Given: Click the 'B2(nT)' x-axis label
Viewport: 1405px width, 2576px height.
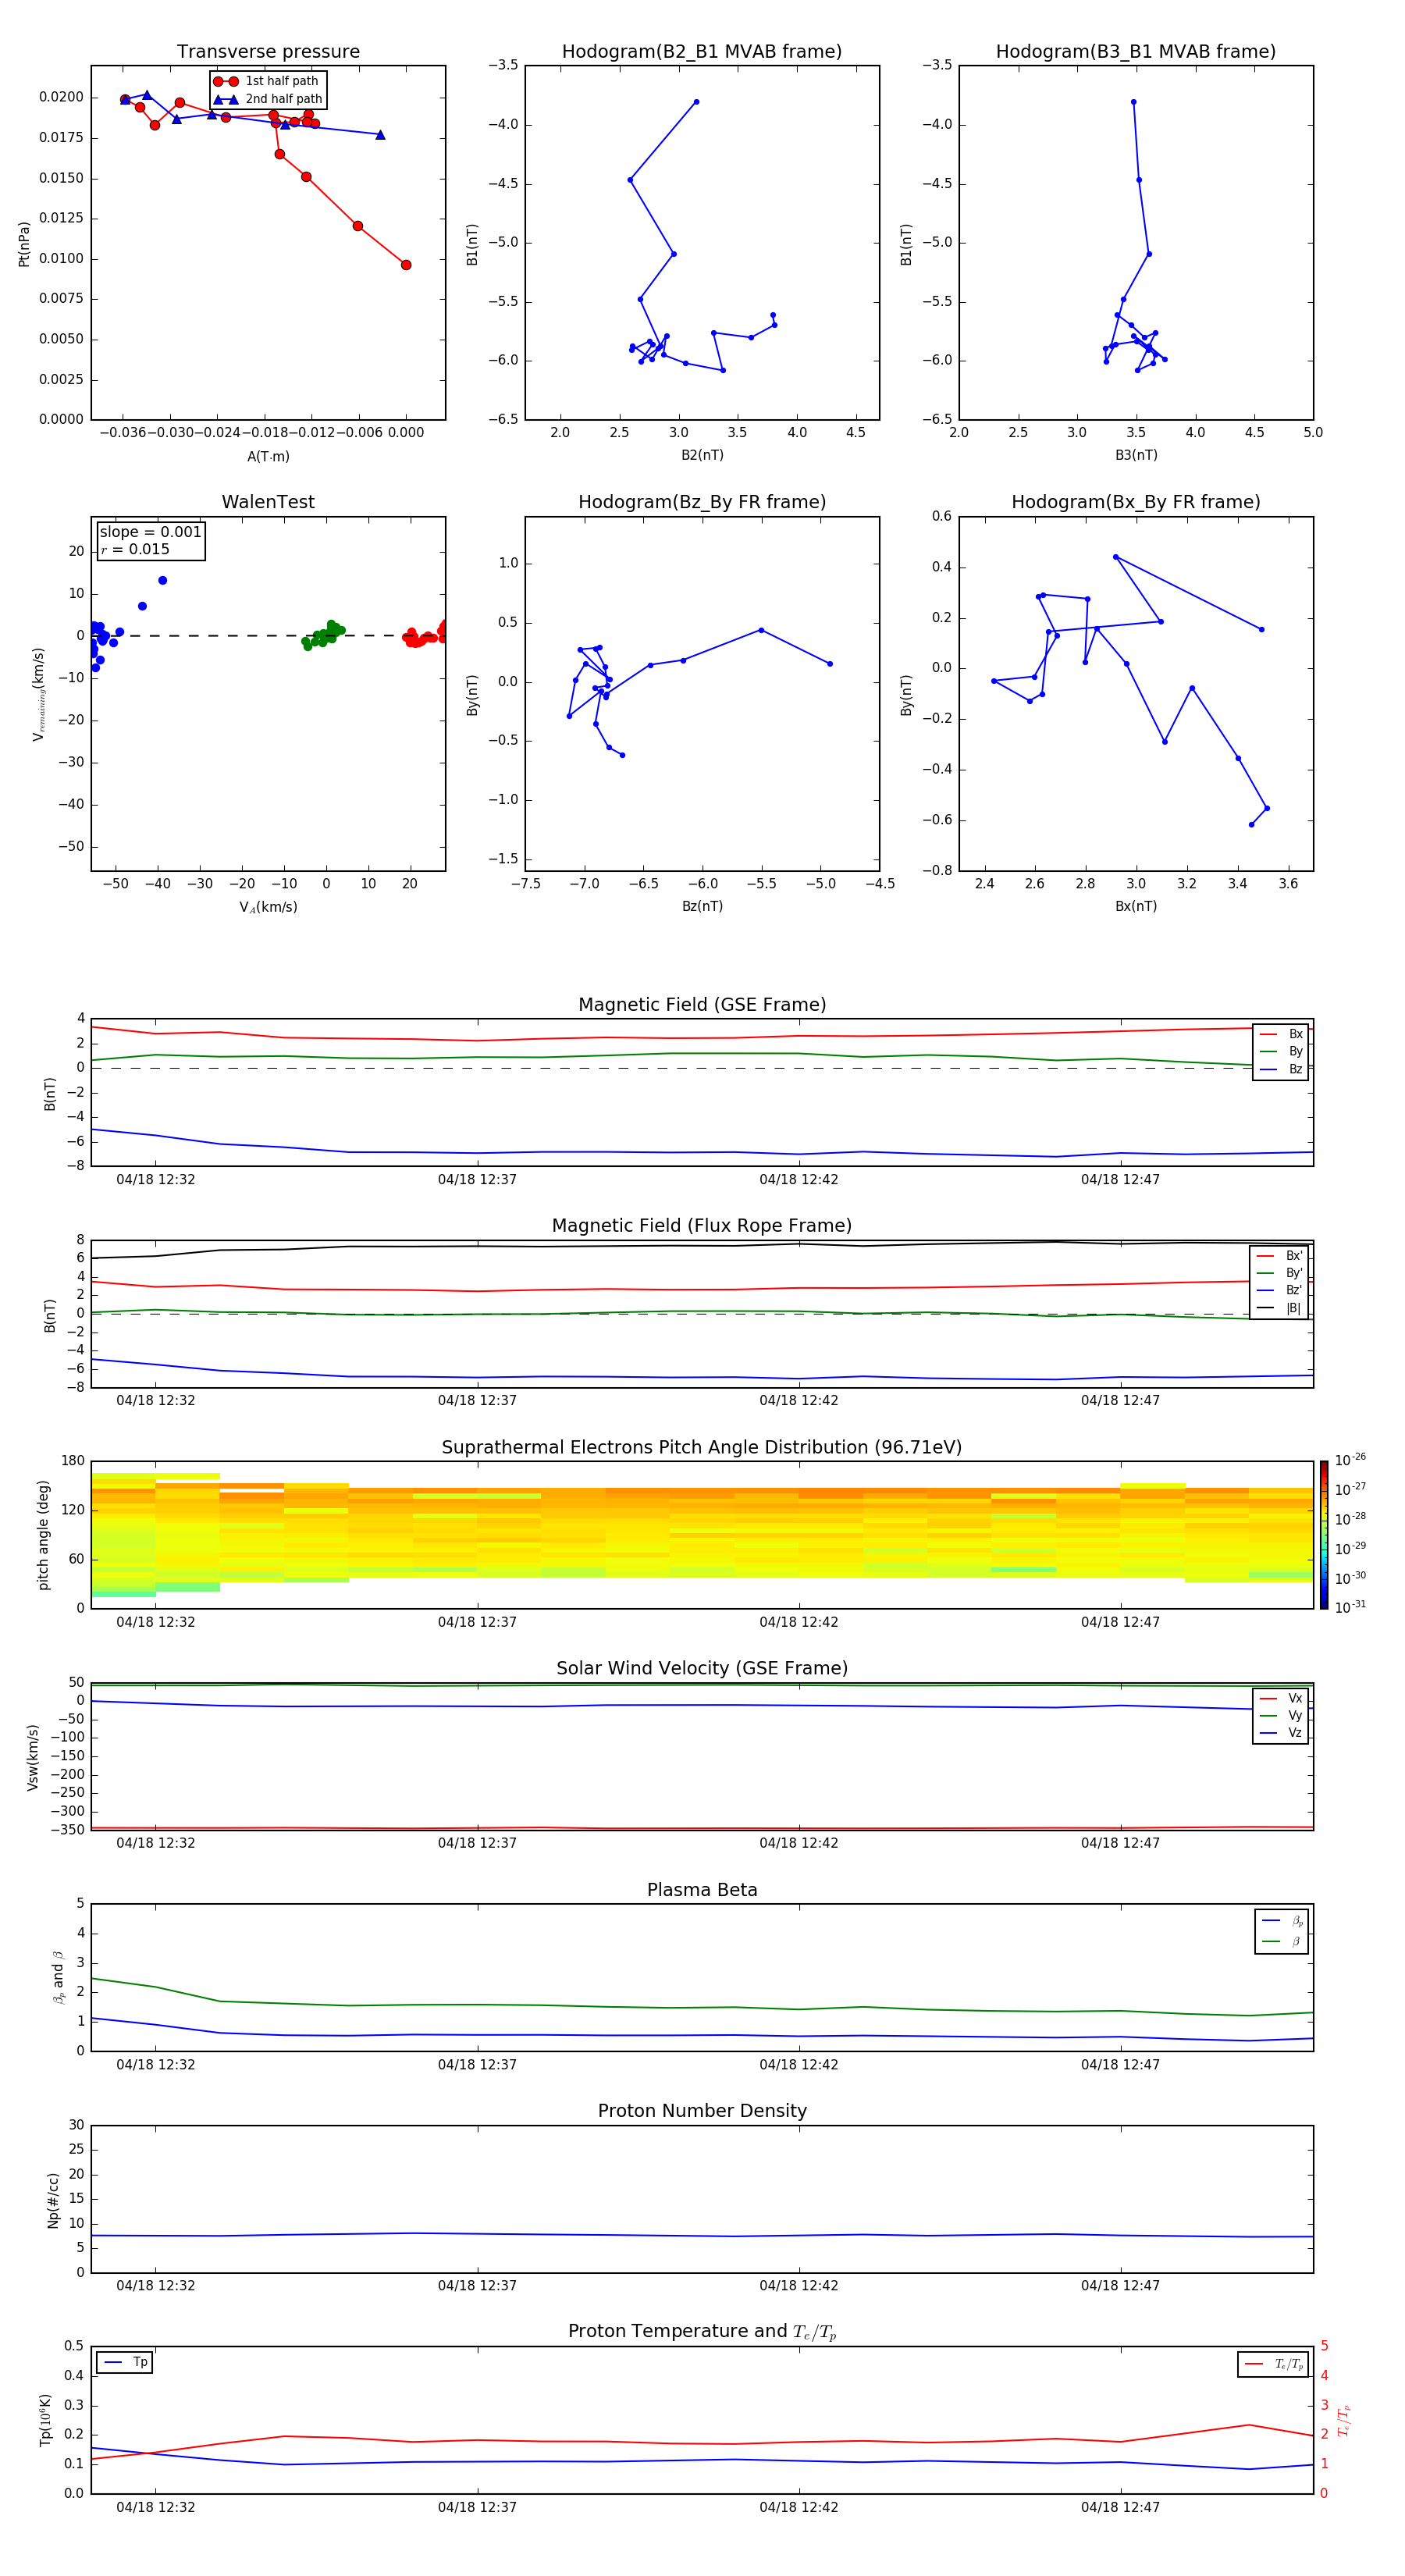Looking at the screenshot, I should click(702, 455).
